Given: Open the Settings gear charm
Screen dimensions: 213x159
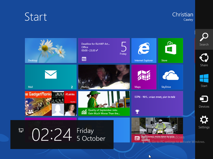Looking at the screenshot, I should tap(204, 122).
